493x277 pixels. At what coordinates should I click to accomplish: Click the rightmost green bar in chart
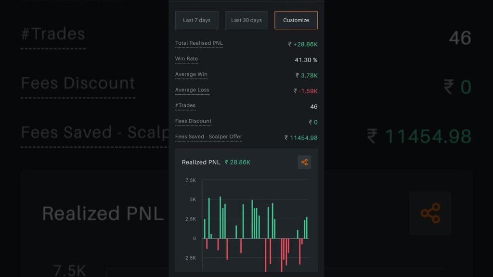coord(307,228)
